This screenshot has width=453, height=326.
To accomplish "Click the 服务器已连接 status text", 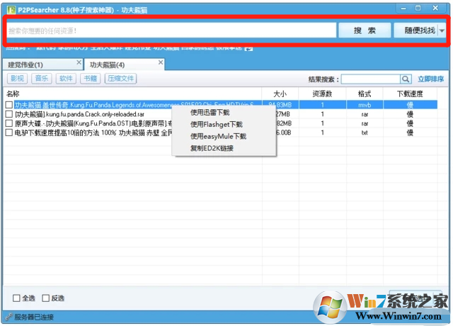I will coord(34,317).
